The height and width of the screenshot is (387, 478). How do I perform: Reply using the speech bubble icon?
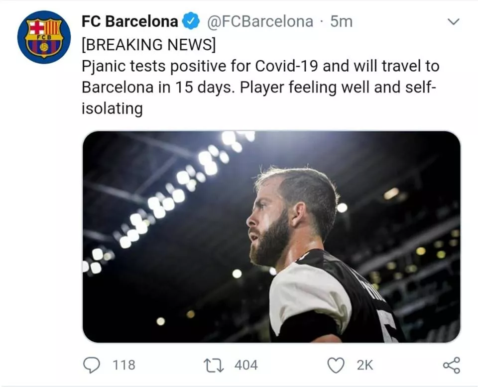pos(91,365)
